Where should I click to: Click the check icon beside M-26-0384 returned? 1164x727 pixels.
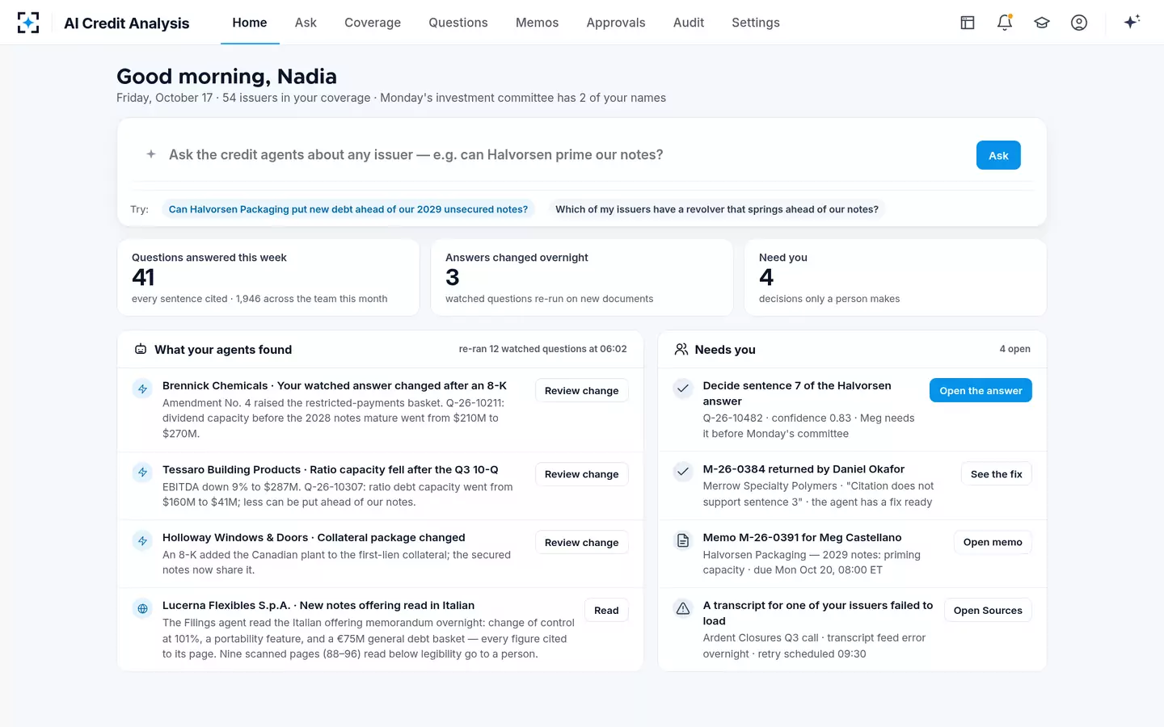click(x=683, y=472)
